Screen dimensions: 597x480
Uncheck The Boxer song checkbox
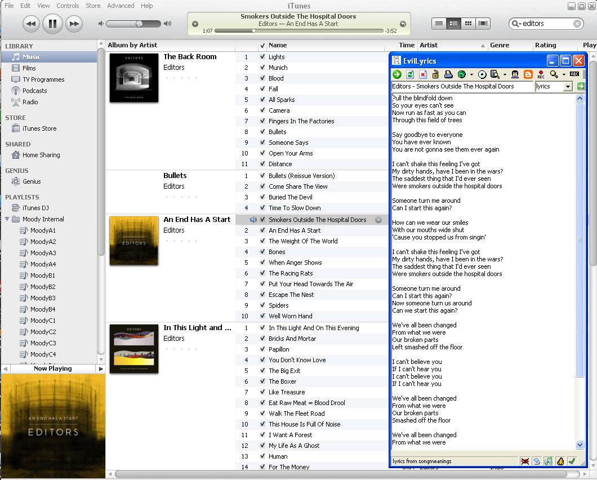point(262,381)
